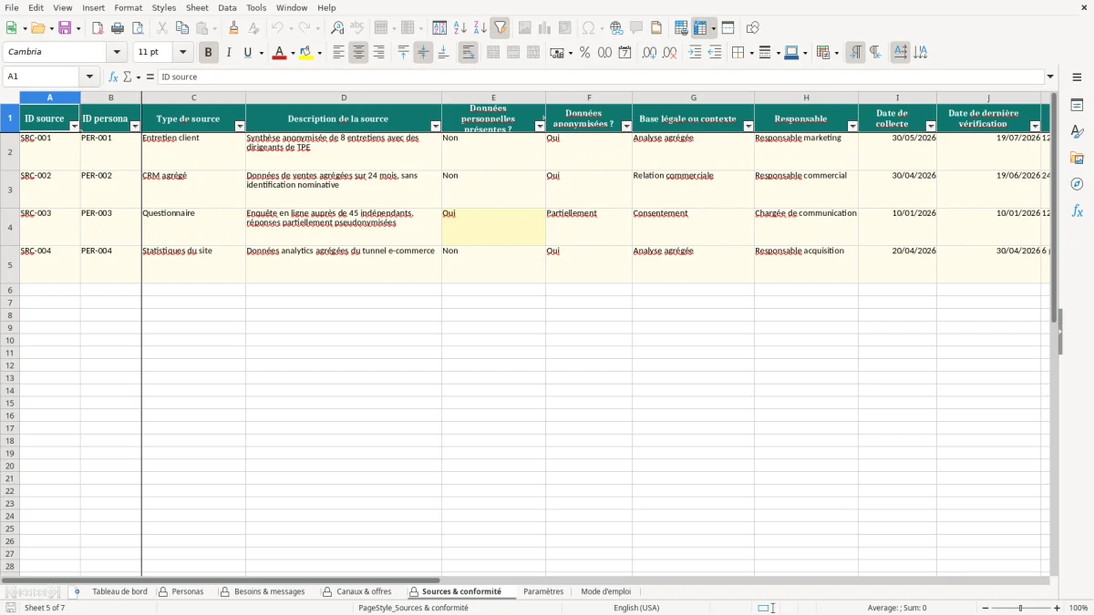Align text right

(378, 53)
